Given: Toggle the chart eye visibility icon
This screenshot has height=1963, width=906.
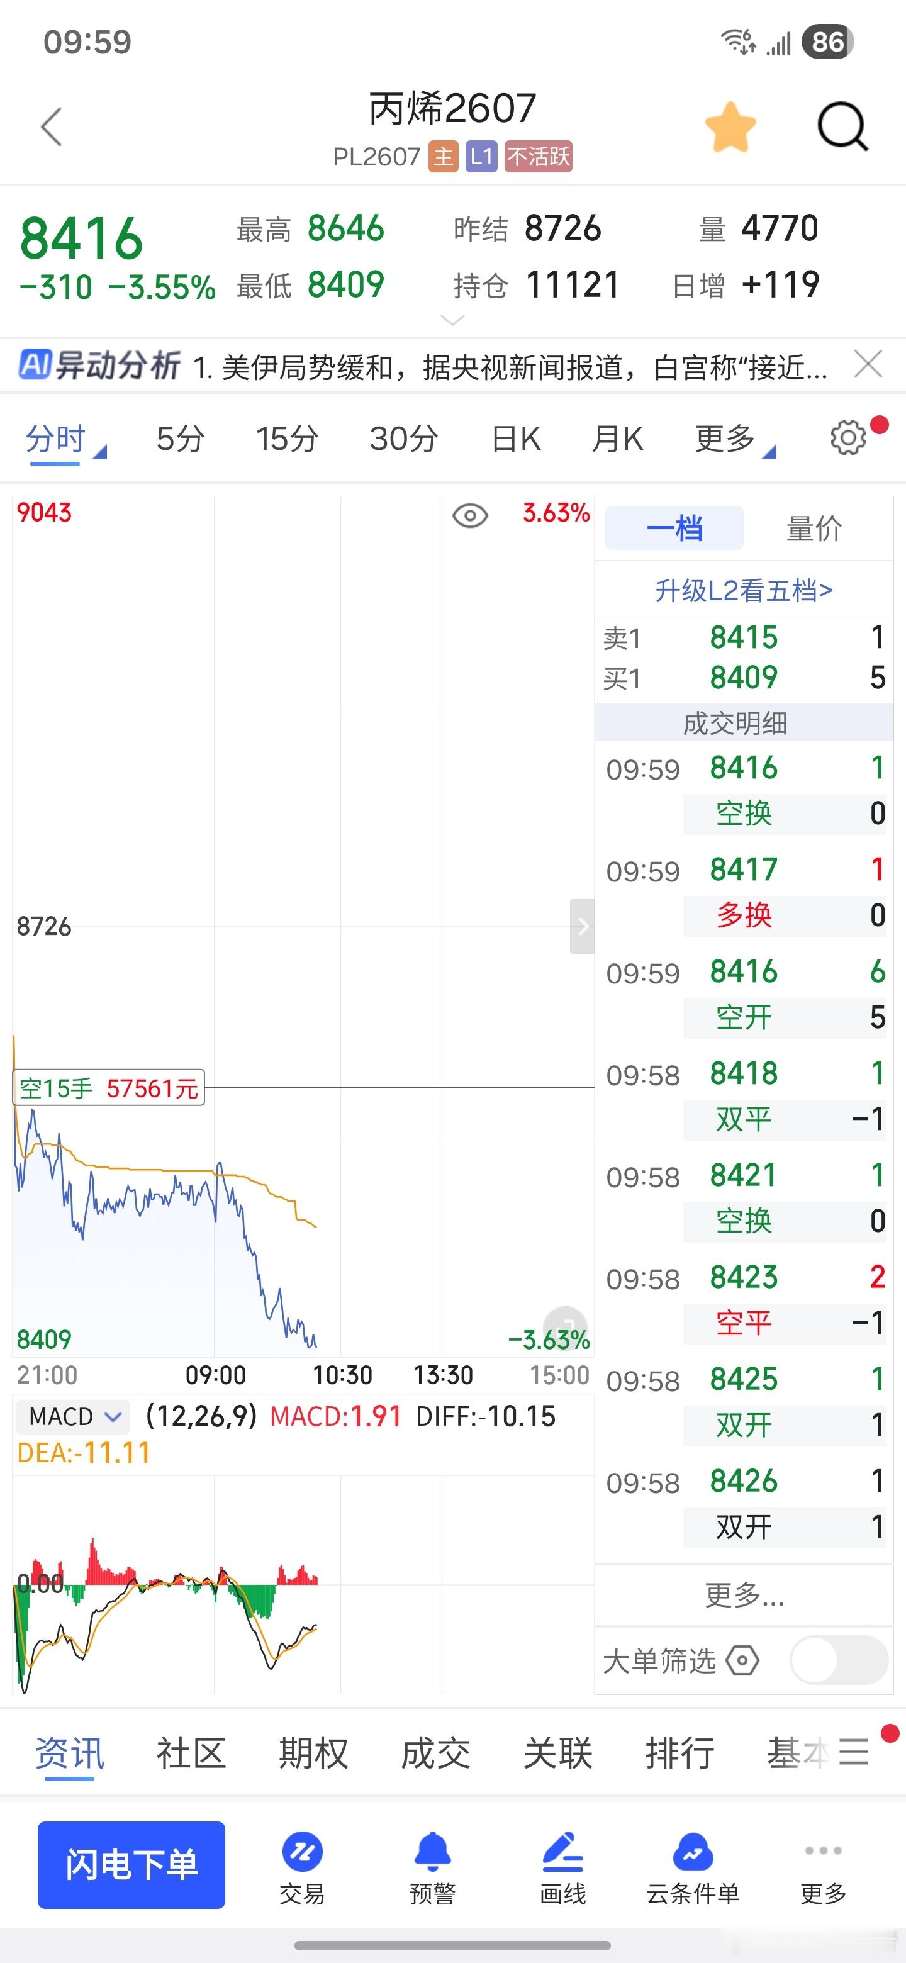Looking at the screenshot, I should (470, 516).
